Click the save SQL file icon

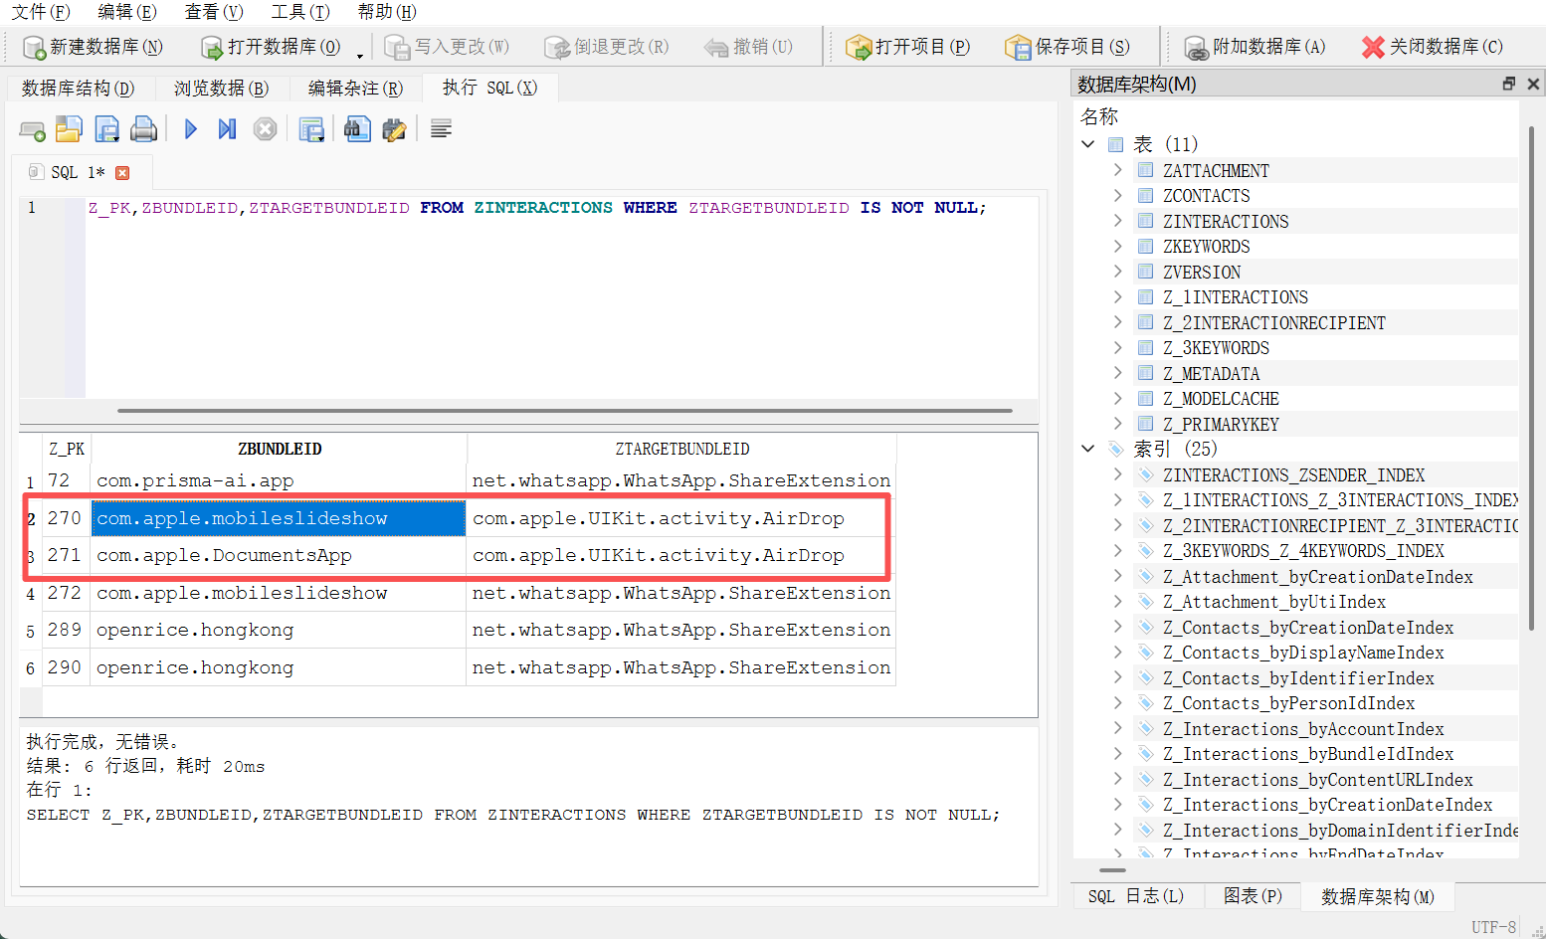point(106,129)
